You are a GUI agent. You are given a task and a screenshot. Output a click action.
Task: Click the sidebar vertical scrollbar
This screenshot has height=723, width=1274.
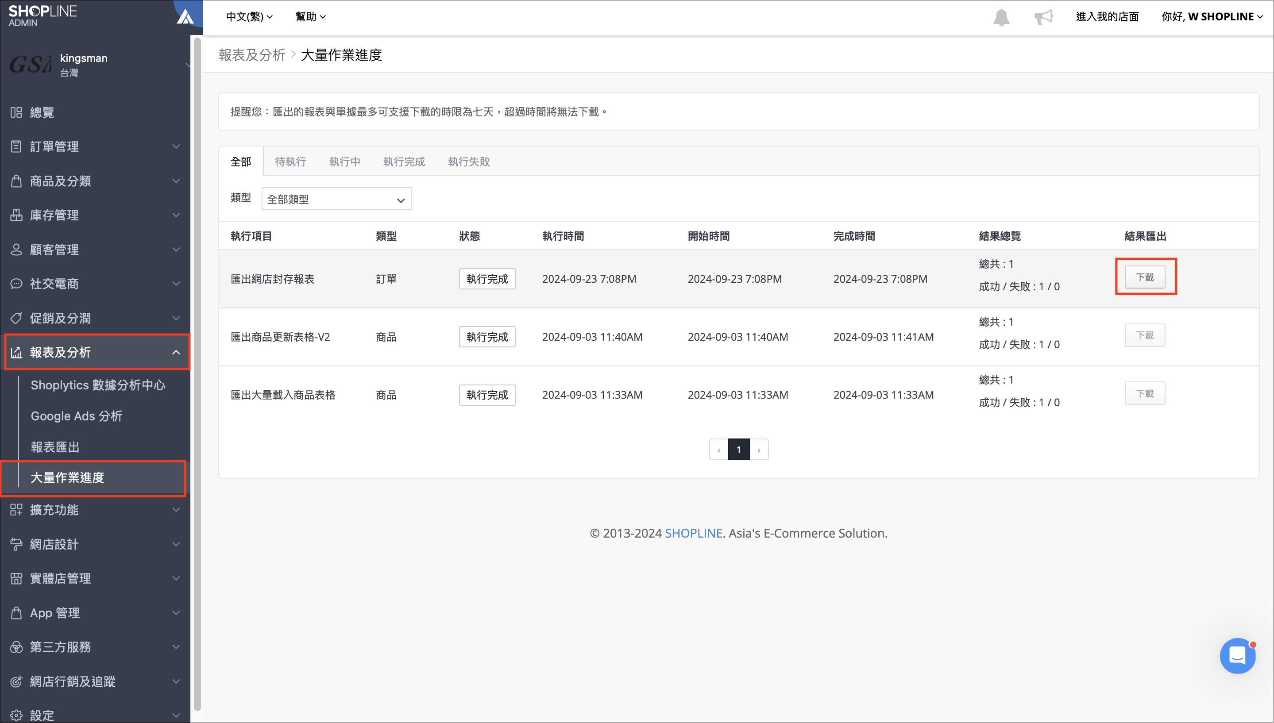click(197, 374)
